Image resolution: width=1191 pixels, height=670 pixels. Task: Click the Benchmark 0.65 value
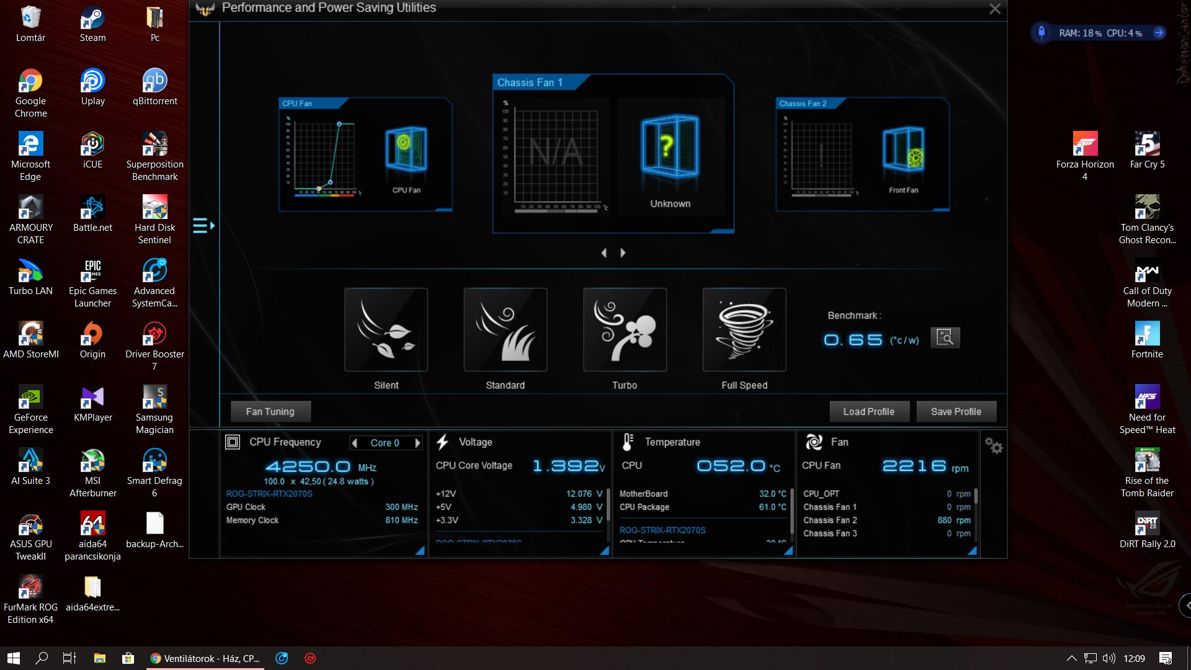click(853, 340)
